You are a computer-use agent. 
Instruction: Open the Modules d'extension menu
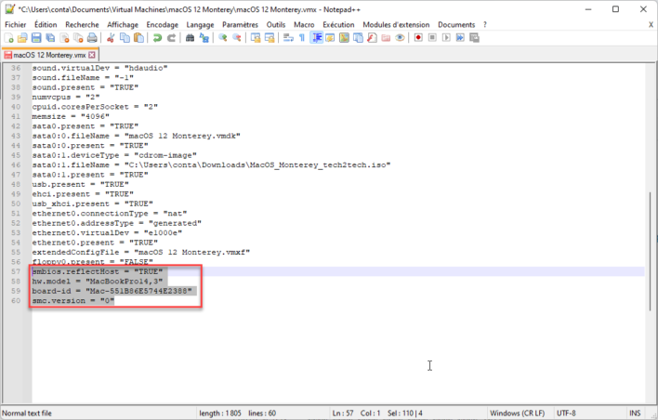396,25
